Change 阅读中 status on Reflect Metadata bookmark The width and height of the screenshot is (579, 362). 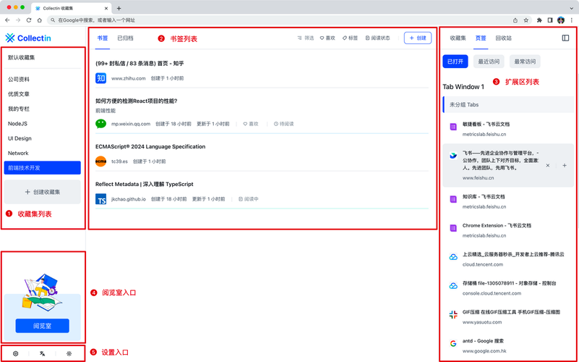[249, 199]
